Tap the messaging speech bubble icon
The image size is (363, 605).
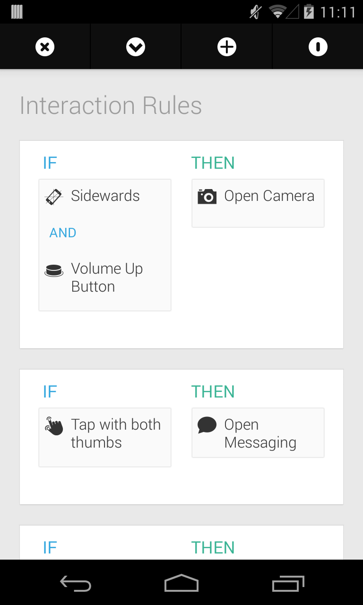[207, 425]
